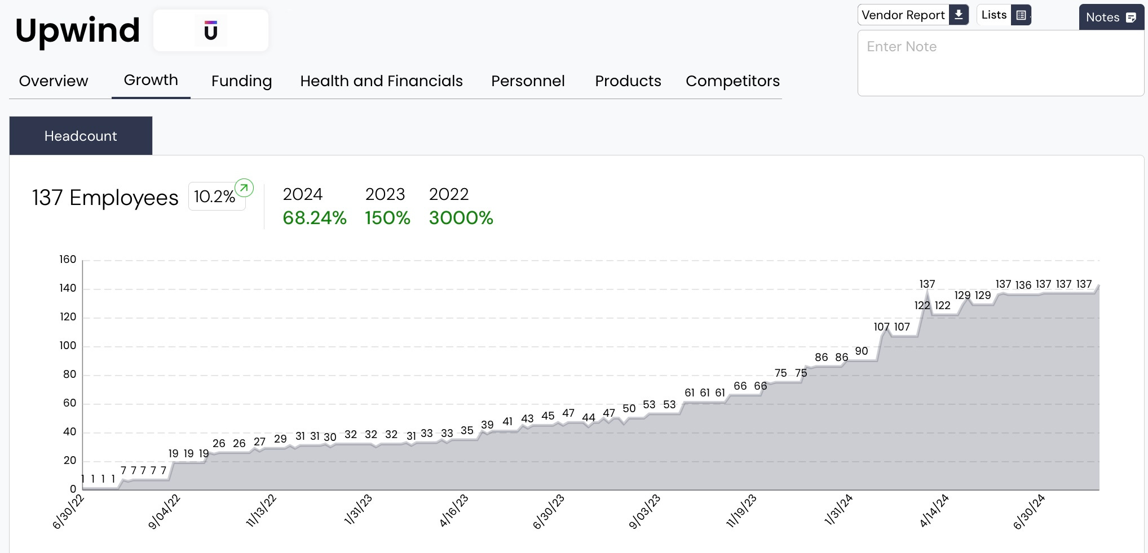This screenshot has height=553, width=1148.
Task: Open the Lists panel icon
Action: [1021, 15]
